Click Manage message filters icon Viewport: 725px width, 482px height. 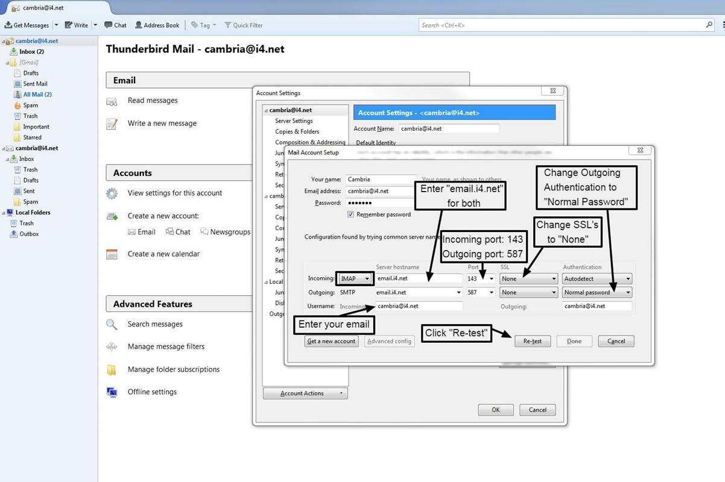(112, 347)
